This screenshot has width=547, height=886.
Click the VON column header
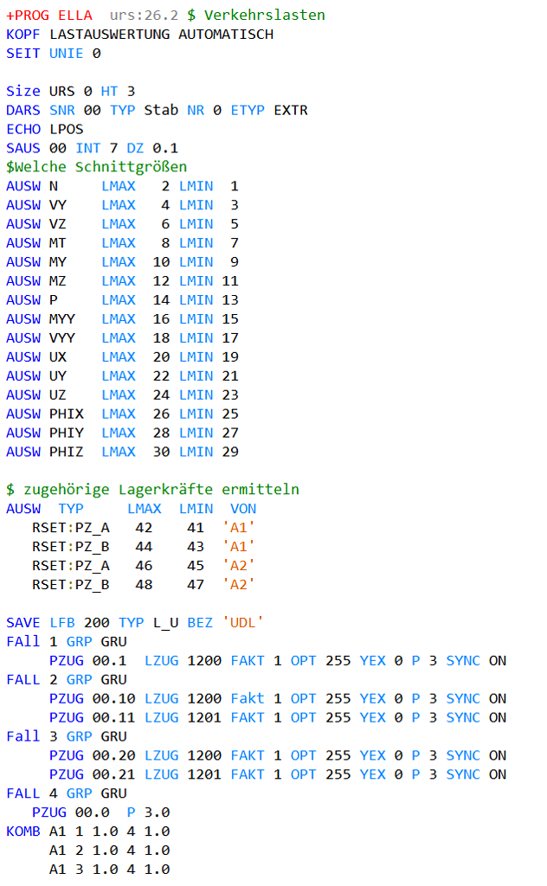[243, 509]
